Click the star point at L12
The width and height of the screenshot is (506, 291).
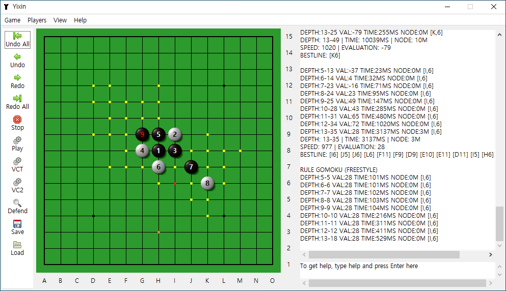click(x=224, y=85)
